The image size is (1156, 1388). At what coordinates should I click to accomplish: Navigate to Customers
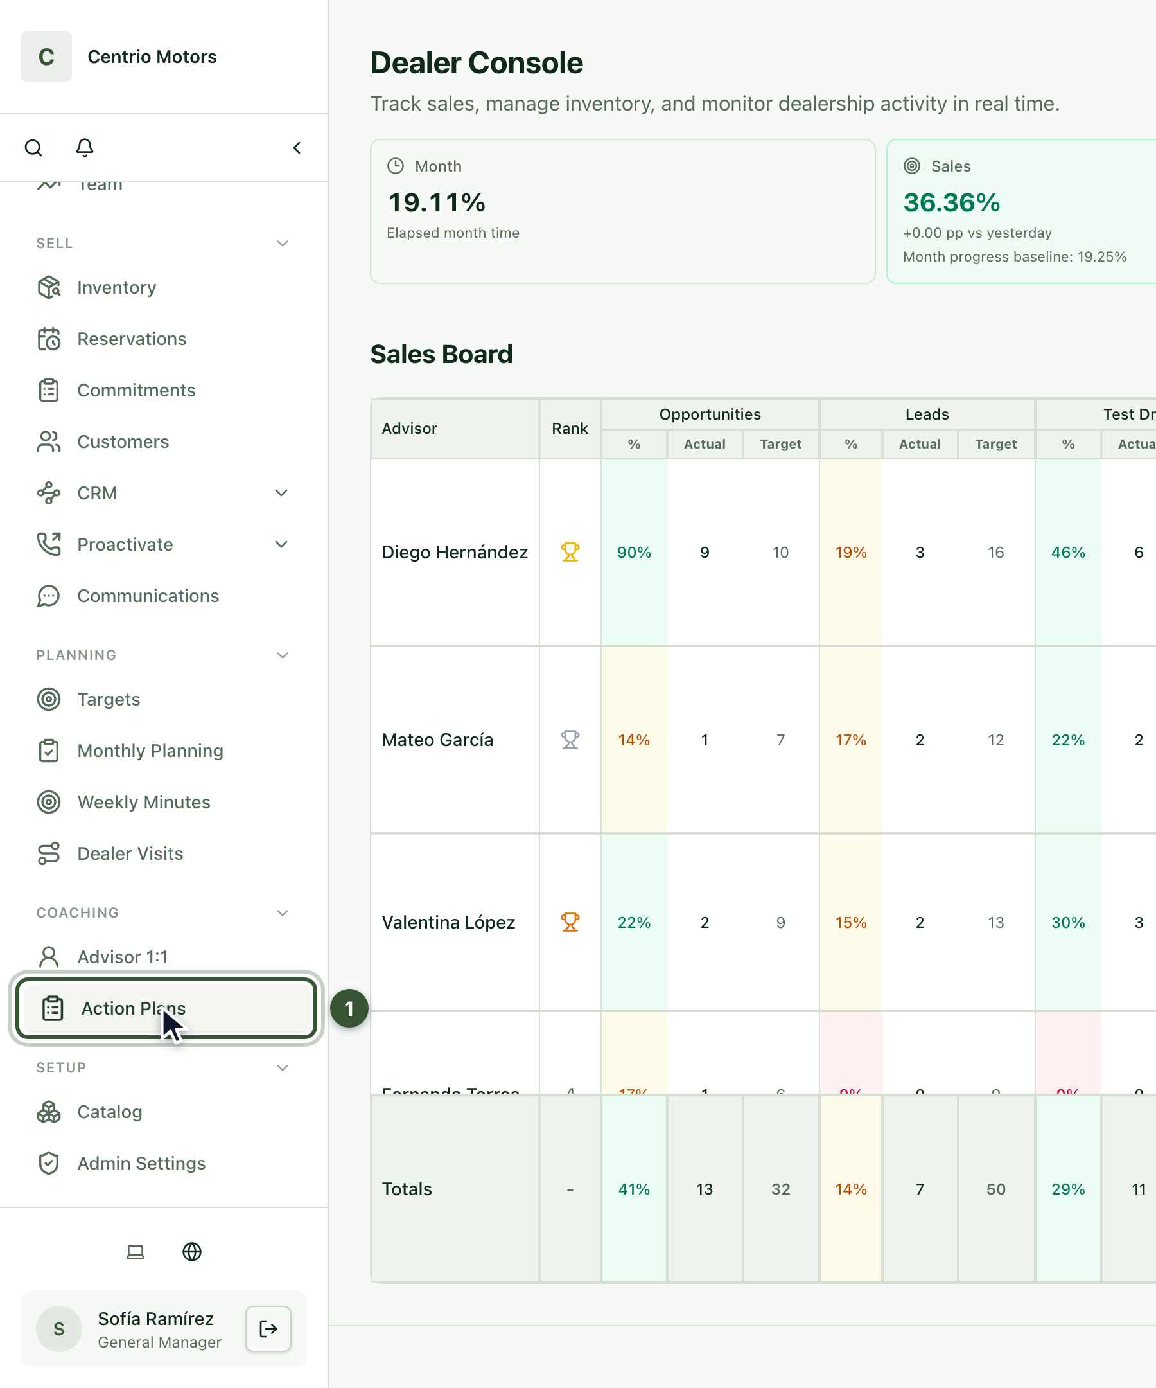point(123,442)
